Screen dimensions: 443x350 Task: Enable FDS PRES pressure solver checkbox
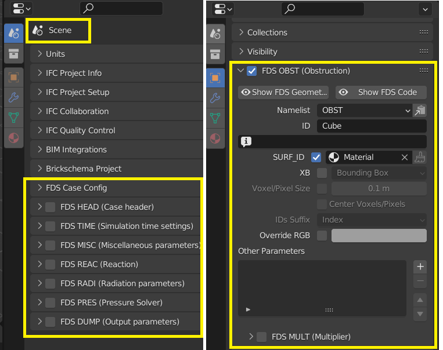51,302
